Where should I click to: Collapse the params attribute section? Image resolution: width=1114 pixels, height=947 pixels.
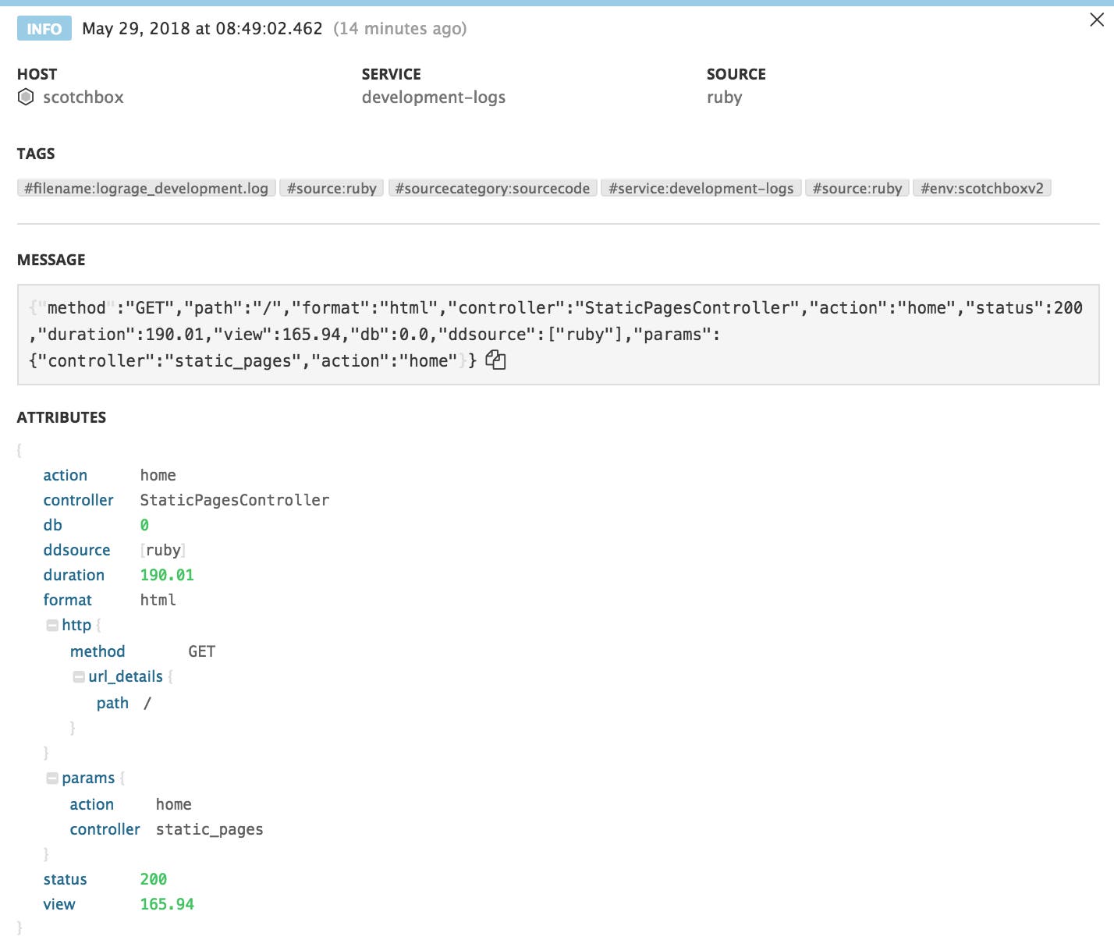[52, 777]
